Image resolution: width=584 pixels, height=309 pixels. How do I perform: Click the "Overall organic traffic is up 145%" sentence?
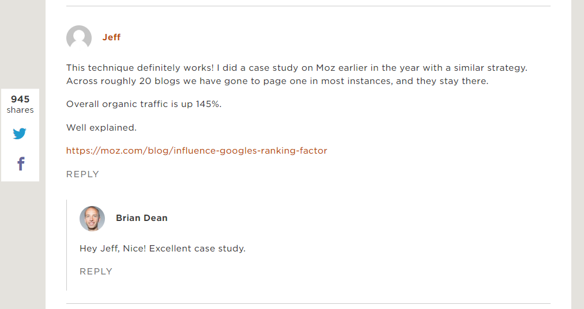tap(144, 104)
